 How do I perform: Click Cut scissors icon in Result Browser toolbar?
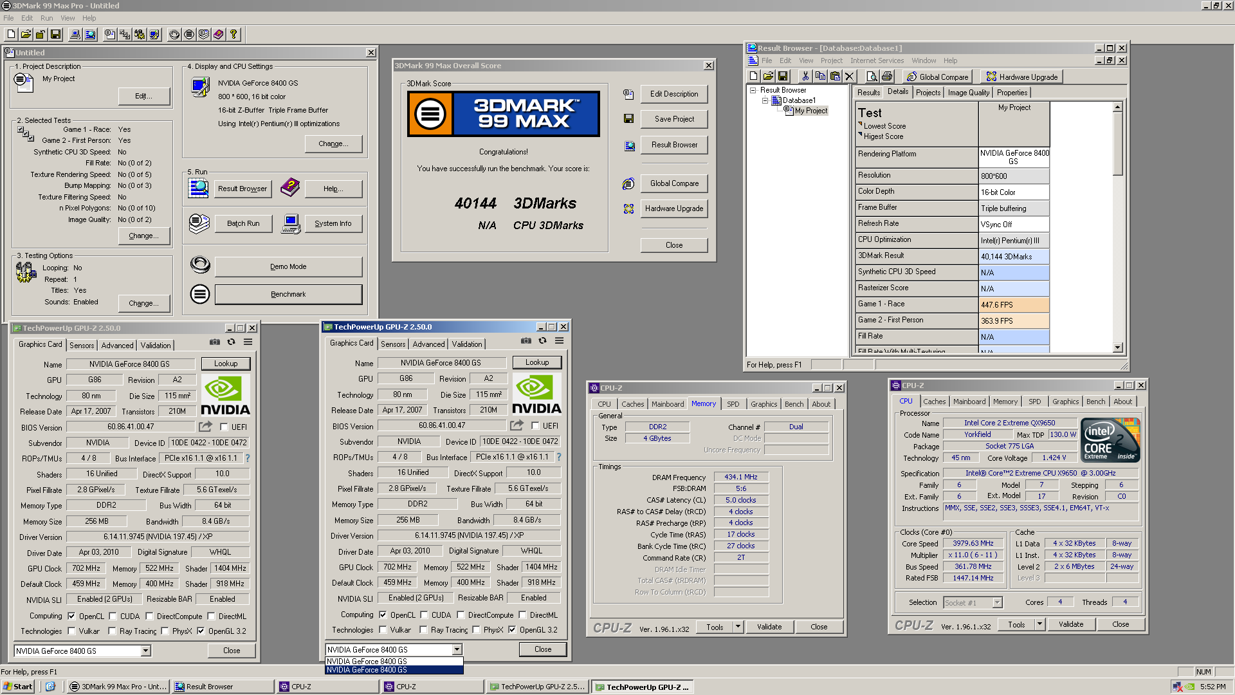coord(805,77)
